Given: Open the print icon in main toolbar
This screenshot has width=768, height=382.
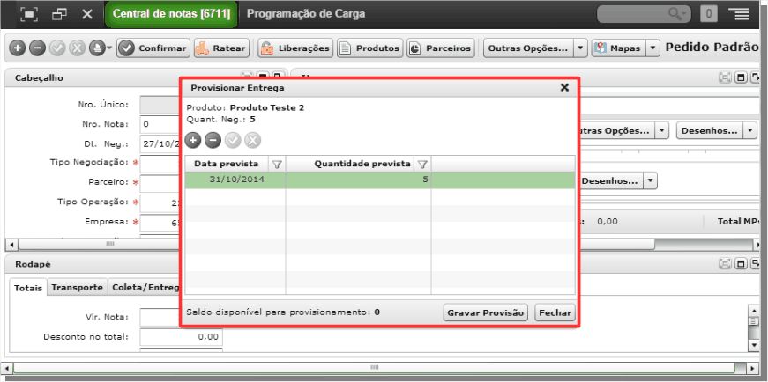Looking at the screenshot, I should pyautogui.click(x=97, y=48).
